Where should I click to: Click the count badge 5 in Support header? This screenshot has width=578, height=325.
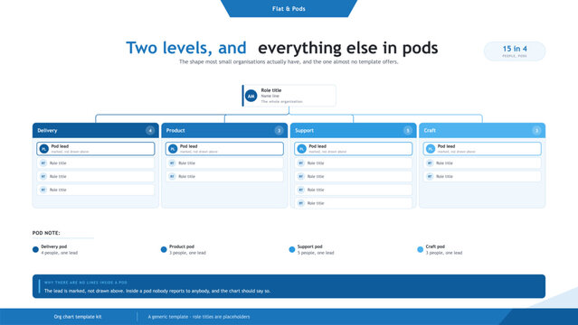408,130
